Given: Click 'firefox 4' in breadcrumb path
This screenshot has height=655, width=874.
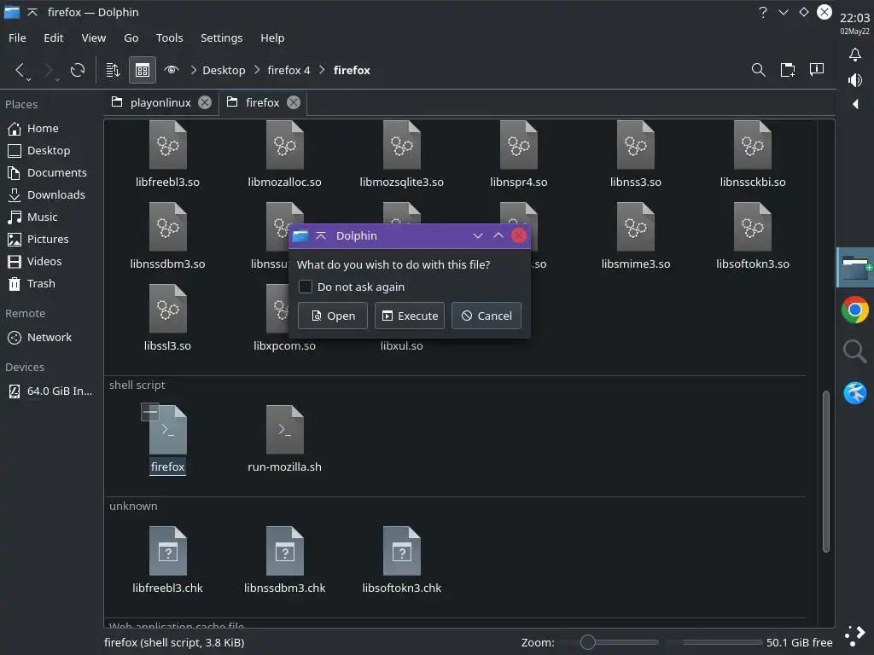Looking at the screenshot, I should 288,70.
